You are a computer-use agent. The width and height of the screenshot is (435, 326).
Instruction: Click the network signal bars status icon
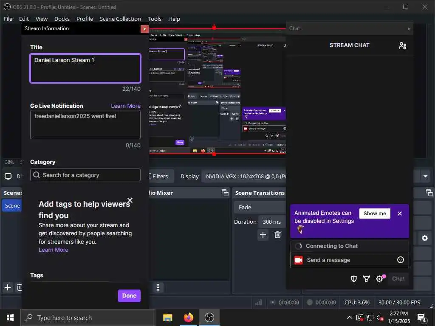coord(259,302)
